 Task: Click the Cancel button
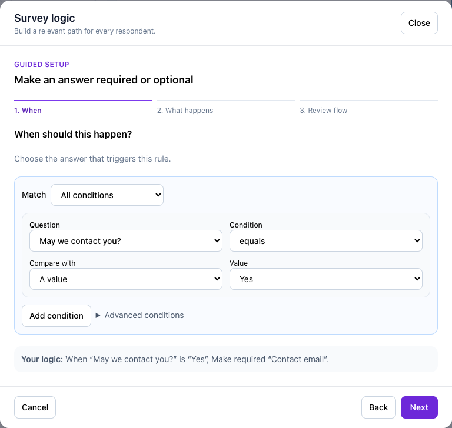[35, 407]
